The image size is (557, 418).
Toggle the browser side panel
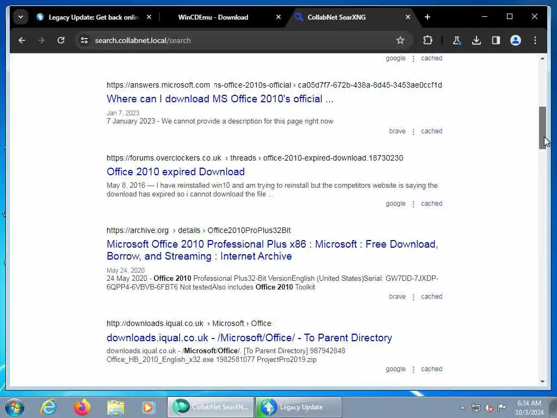point(496,40)
